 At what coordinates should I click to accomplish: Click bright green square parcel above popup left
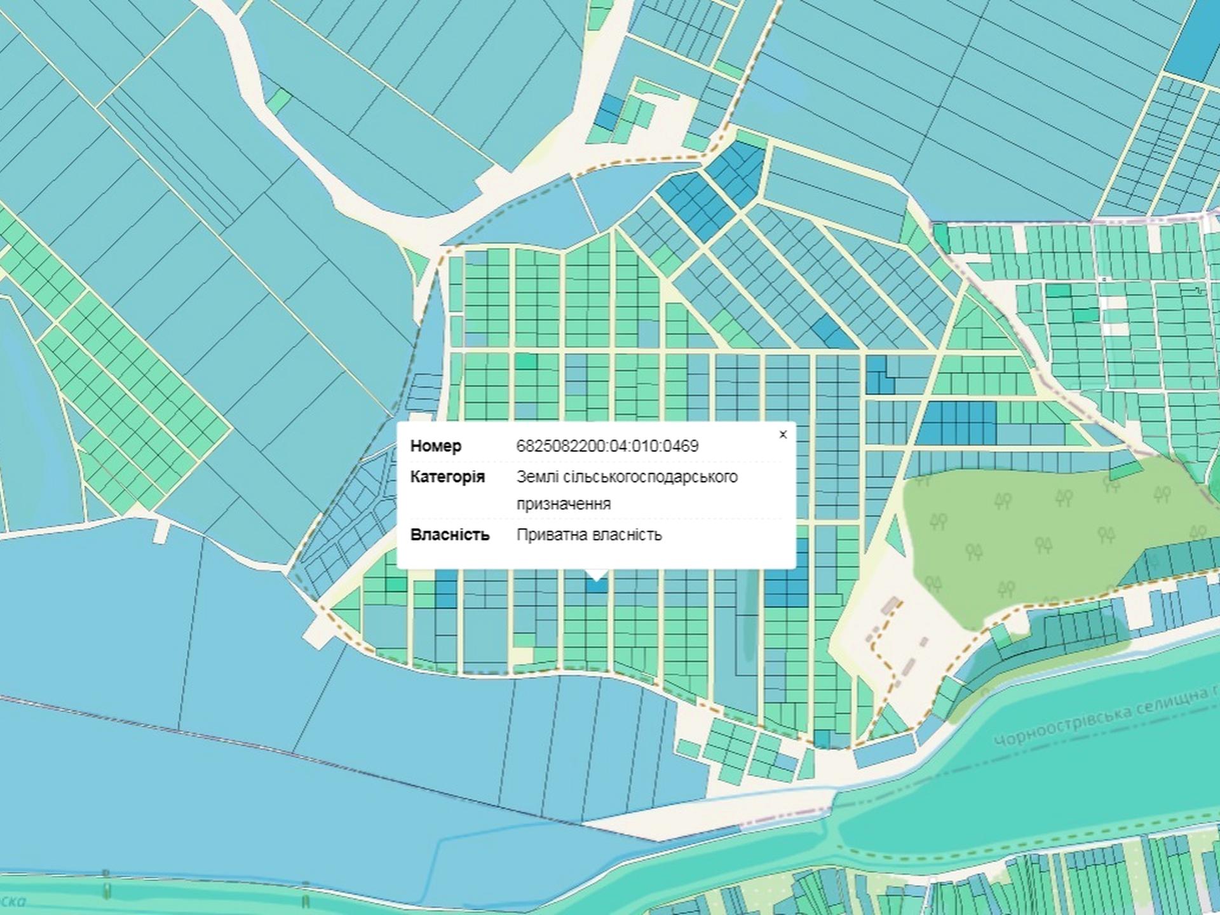[x=525, y=362]
